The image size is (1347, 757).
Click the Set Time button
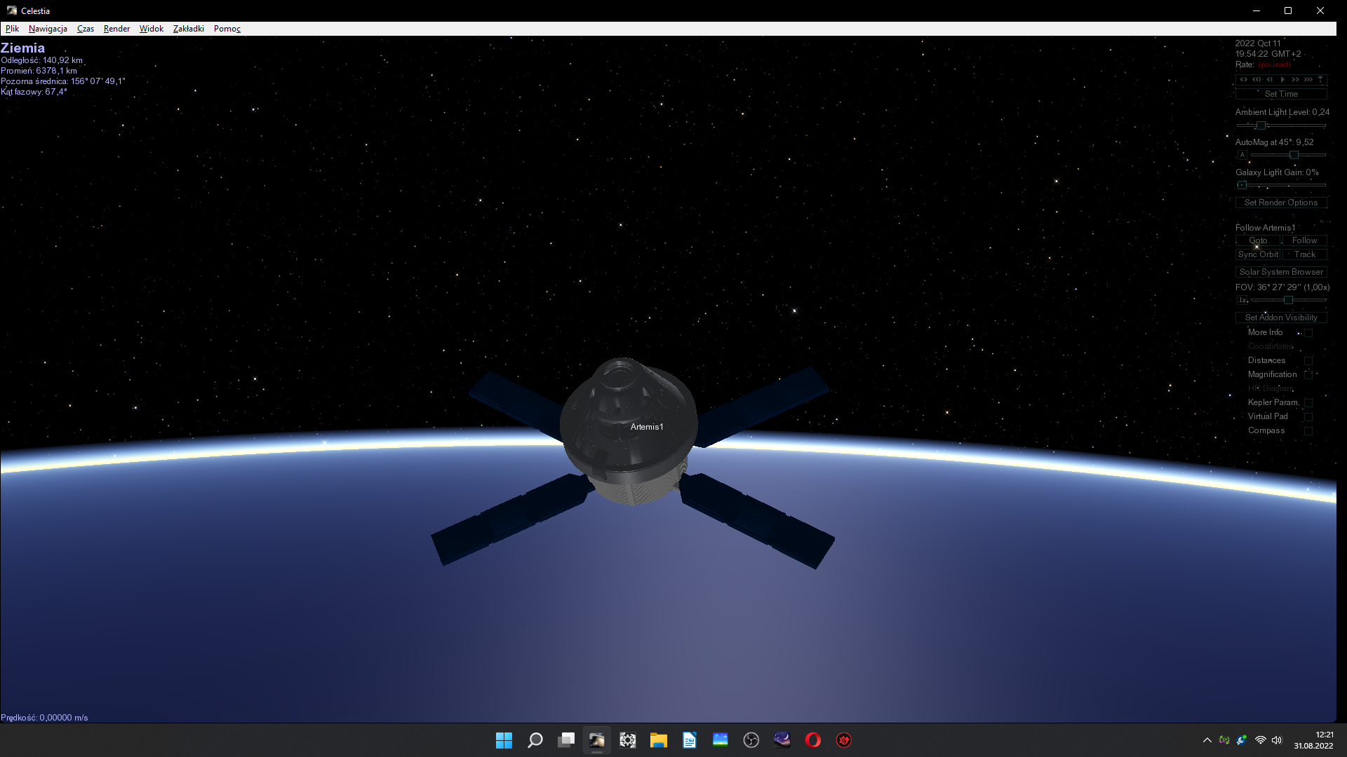coord(1281,94)
